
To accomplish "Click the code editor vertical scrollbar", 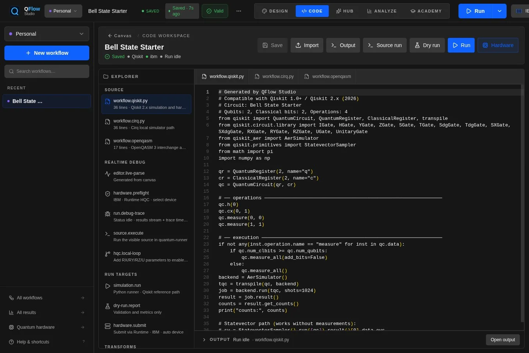I will point(522,204).
